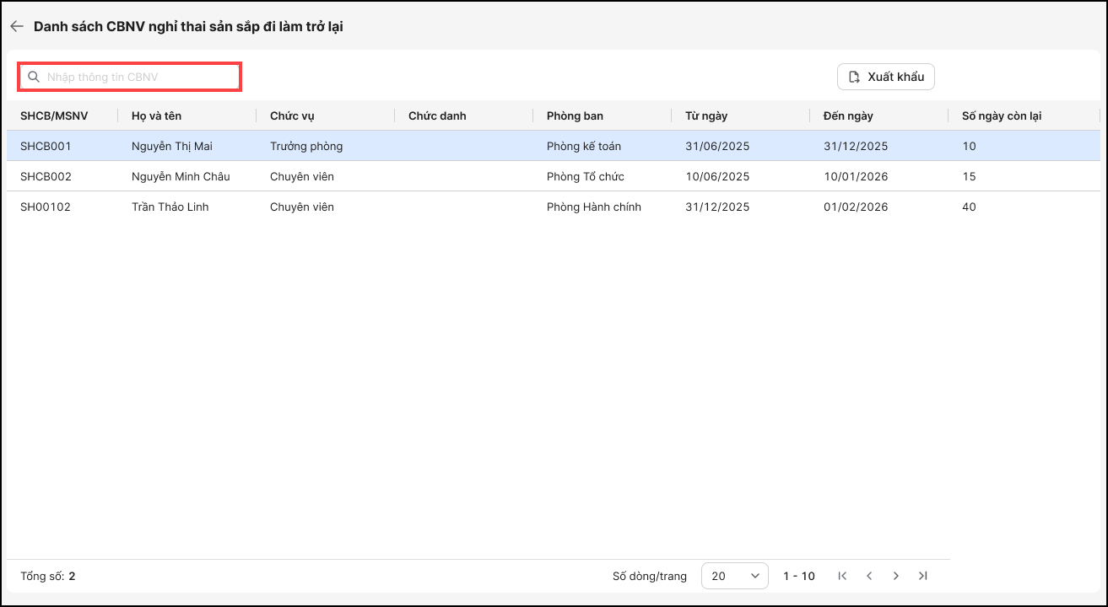Click the Đến ngày column header
This screenshot has width=1108, height=607.
pos(848,115)
